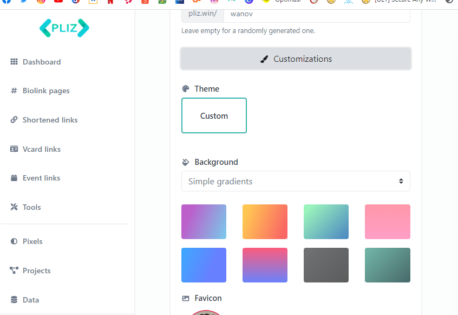The height and width of the screenshot is (315, 458).
Task: Open the Data page from sidebar
Action: click(30, 300)
